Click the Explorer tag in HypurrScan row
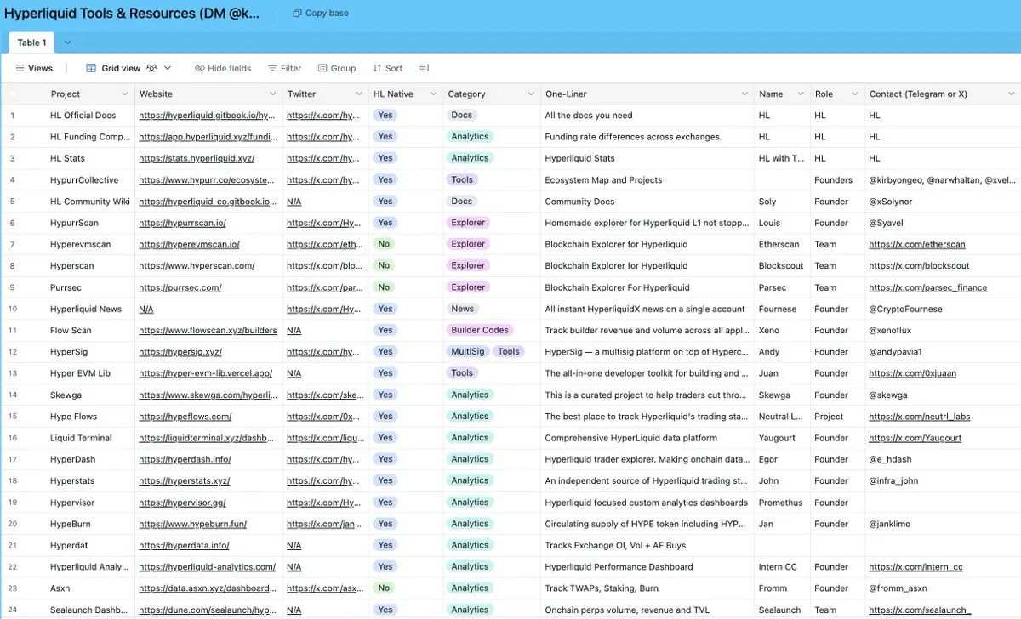Image resolution: width=1021 pixels, height=619 pixels. coord(468,223)
